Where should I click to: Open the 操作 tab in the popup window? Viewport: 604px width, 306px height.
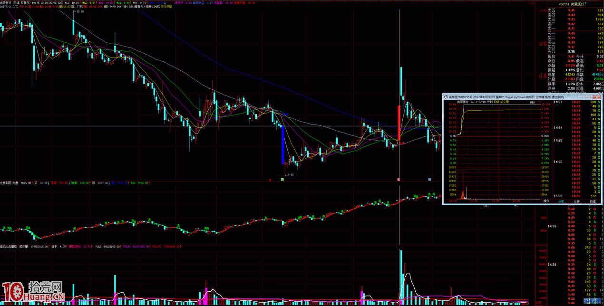(x=546, y=201)
